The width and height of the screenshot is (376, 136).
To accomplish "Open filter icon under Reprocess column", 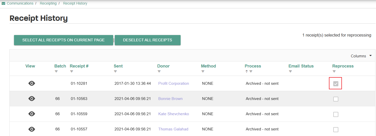I will click(334, 72).
